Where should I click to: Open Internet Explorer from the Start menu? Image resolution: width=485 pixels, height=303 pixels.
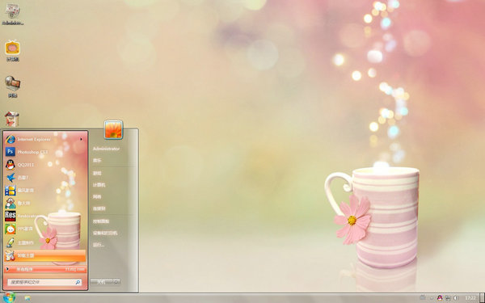point(45,140)
